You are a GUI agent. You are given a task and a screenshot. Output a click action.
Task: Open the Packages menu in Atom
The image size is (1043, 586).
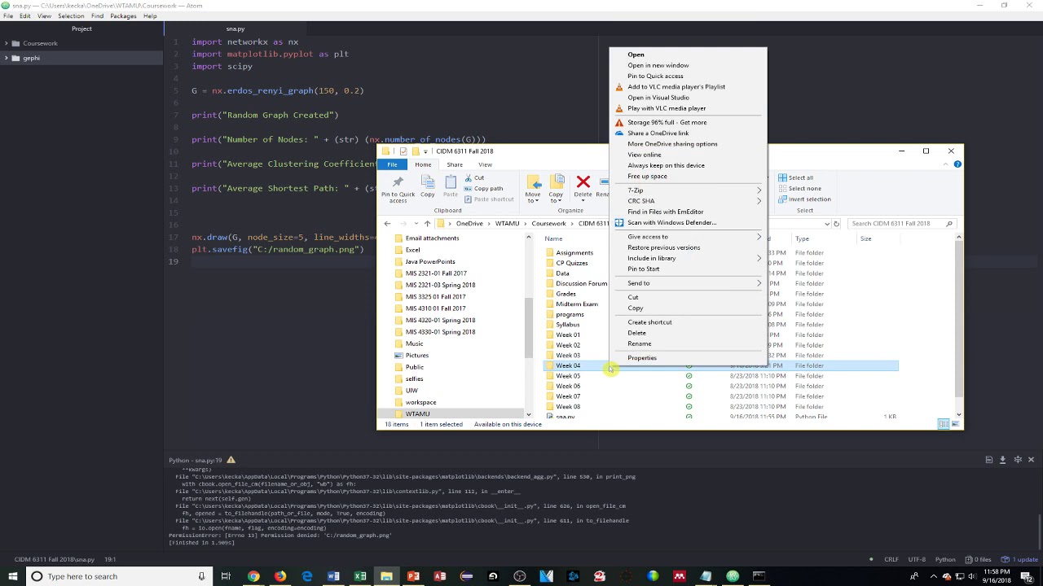tap(123, 16)
